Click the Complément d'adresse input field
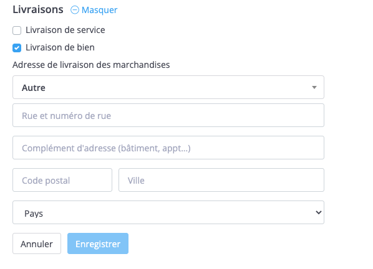The image size is (373, 269). tap(168, 148)
